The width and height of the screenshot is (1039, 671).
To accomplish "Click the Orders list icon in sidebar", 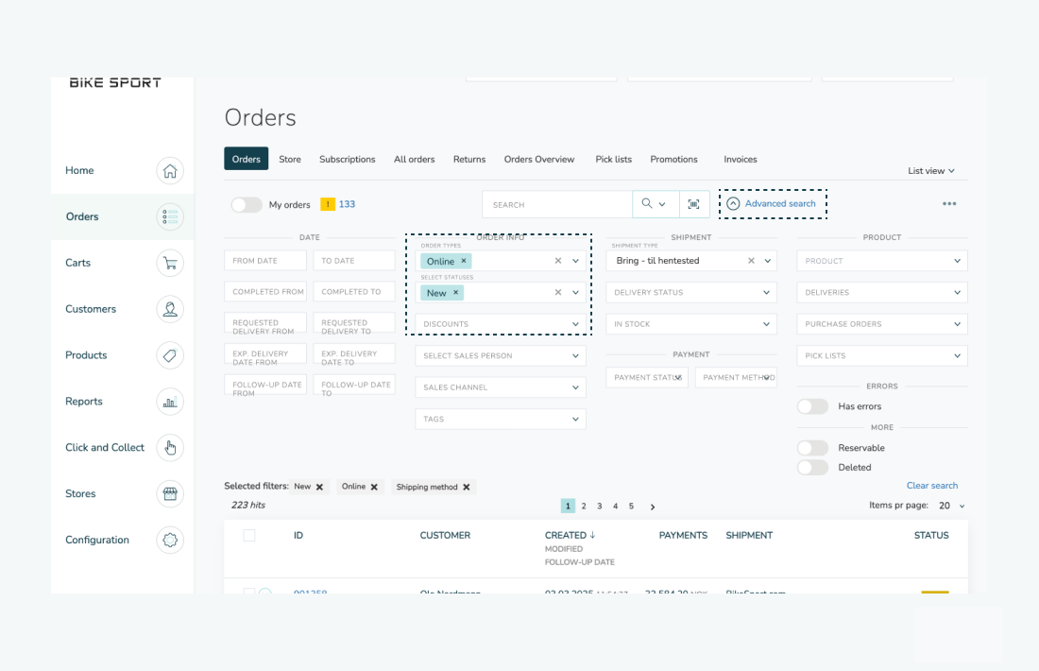I will [170, 216].
